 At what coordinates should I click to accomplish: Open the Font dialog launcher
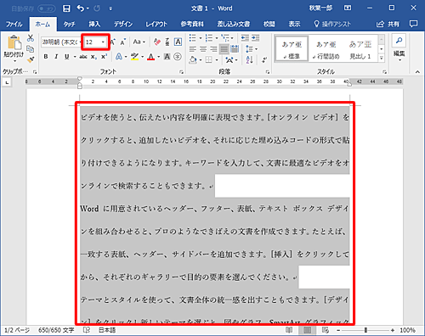click(181, 72)
